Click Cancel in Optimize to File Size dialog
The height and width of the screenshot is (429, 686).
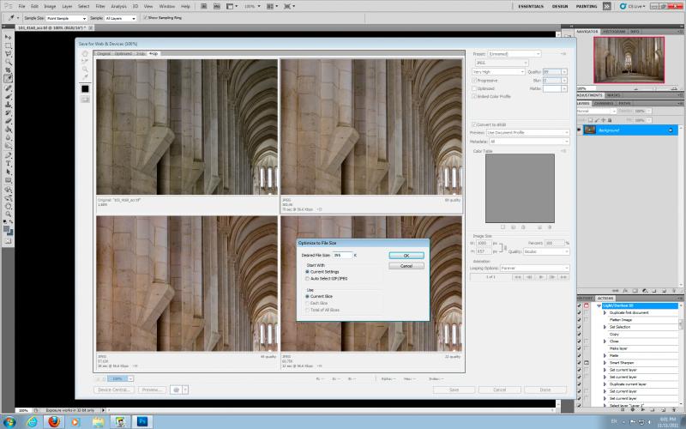pos(406,266)
